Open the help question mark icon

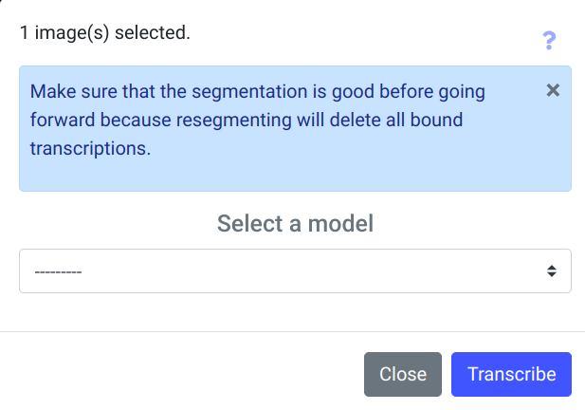coord(548,40)
